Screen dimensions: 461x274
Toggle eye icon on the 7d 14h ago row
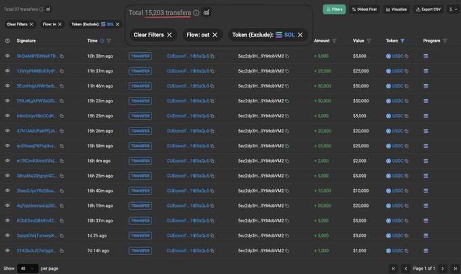[x=7, y=250]
